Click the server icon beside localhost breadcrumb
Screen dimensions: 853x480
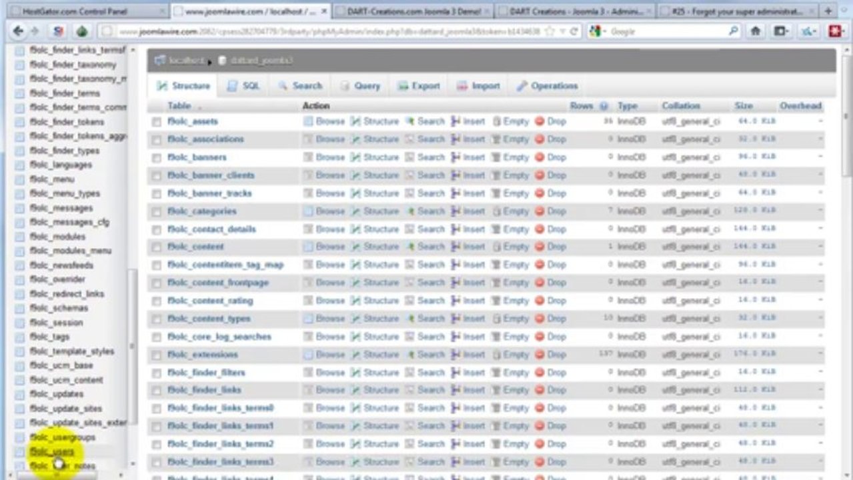160,61
